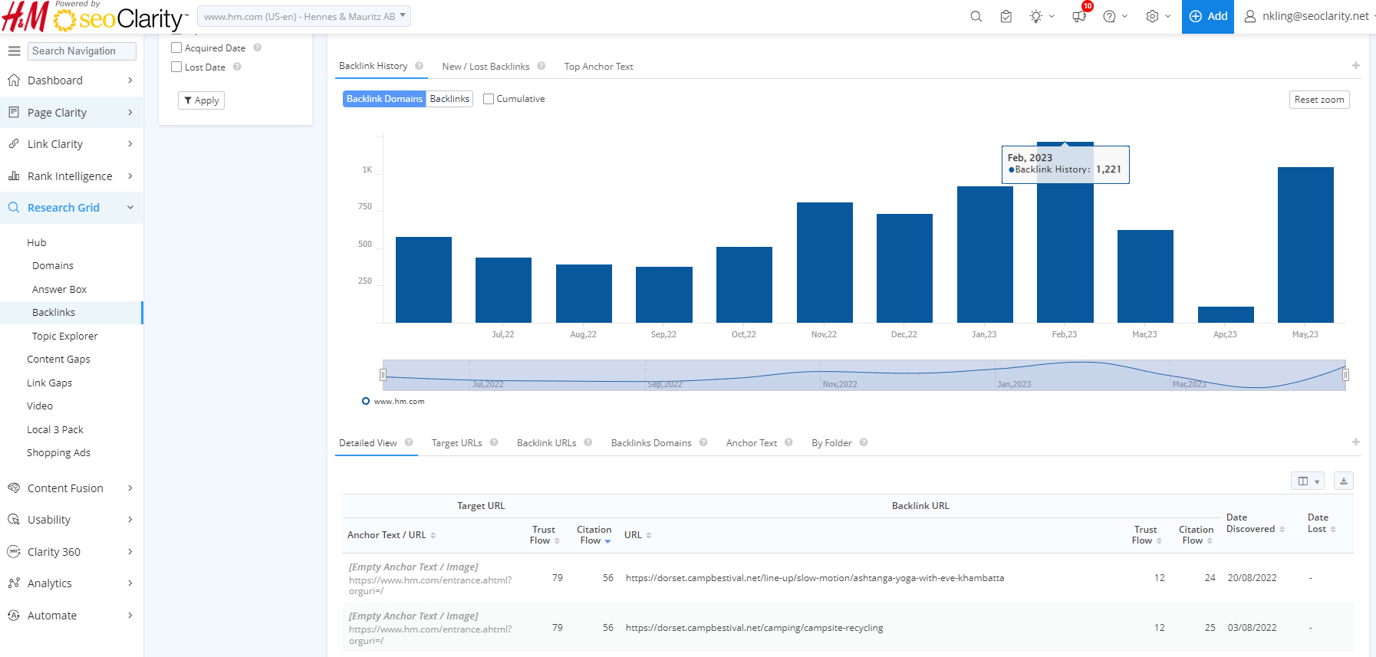Grab the left handle of chart range slider

[383, 375]
